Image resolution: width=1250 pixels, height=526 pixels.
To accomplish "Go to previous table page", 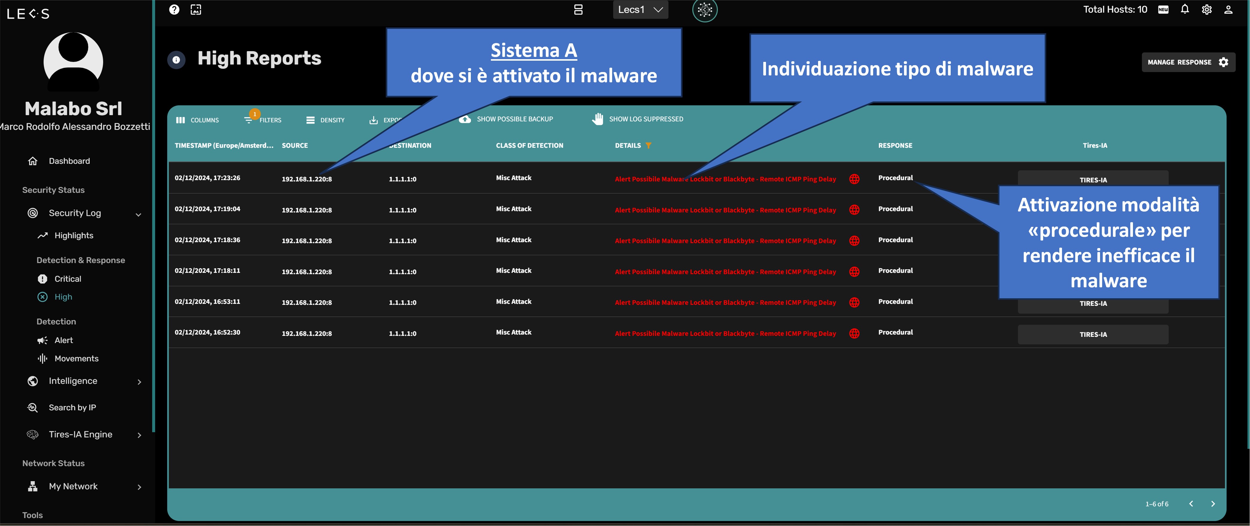I will 1191,504.
